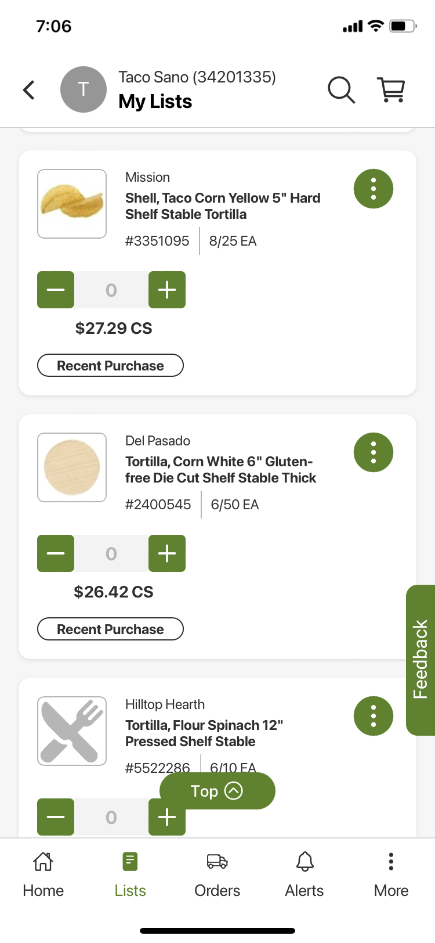Increase quantity of Mission taco shells
Image resolution: width=435 pixels, height=943 pixels.
[167, 290]
